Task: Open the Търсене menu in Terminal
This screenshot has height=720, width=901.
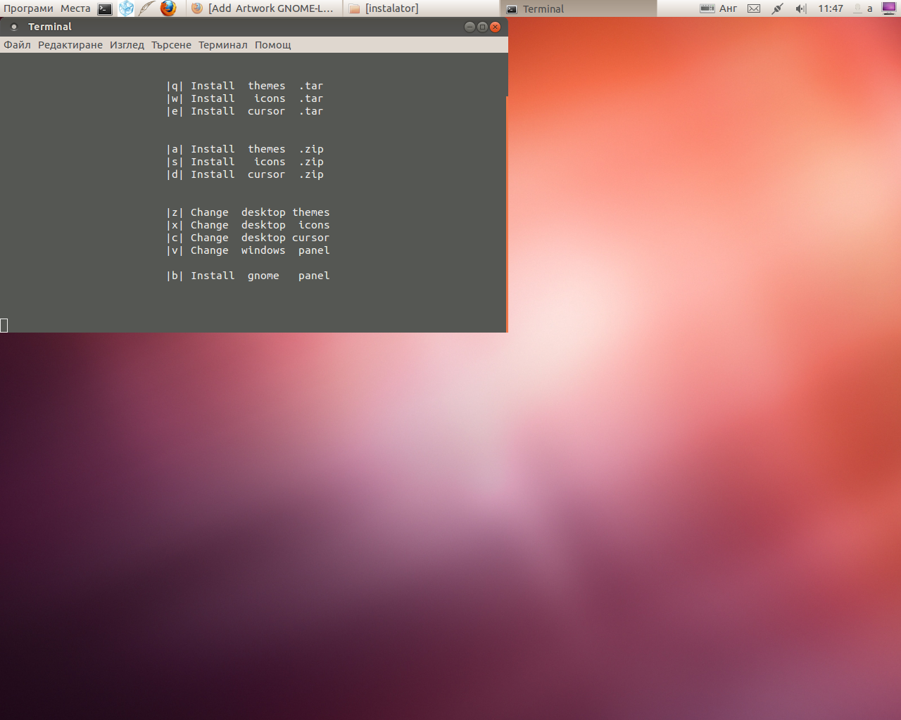Action: click(171, 45)
